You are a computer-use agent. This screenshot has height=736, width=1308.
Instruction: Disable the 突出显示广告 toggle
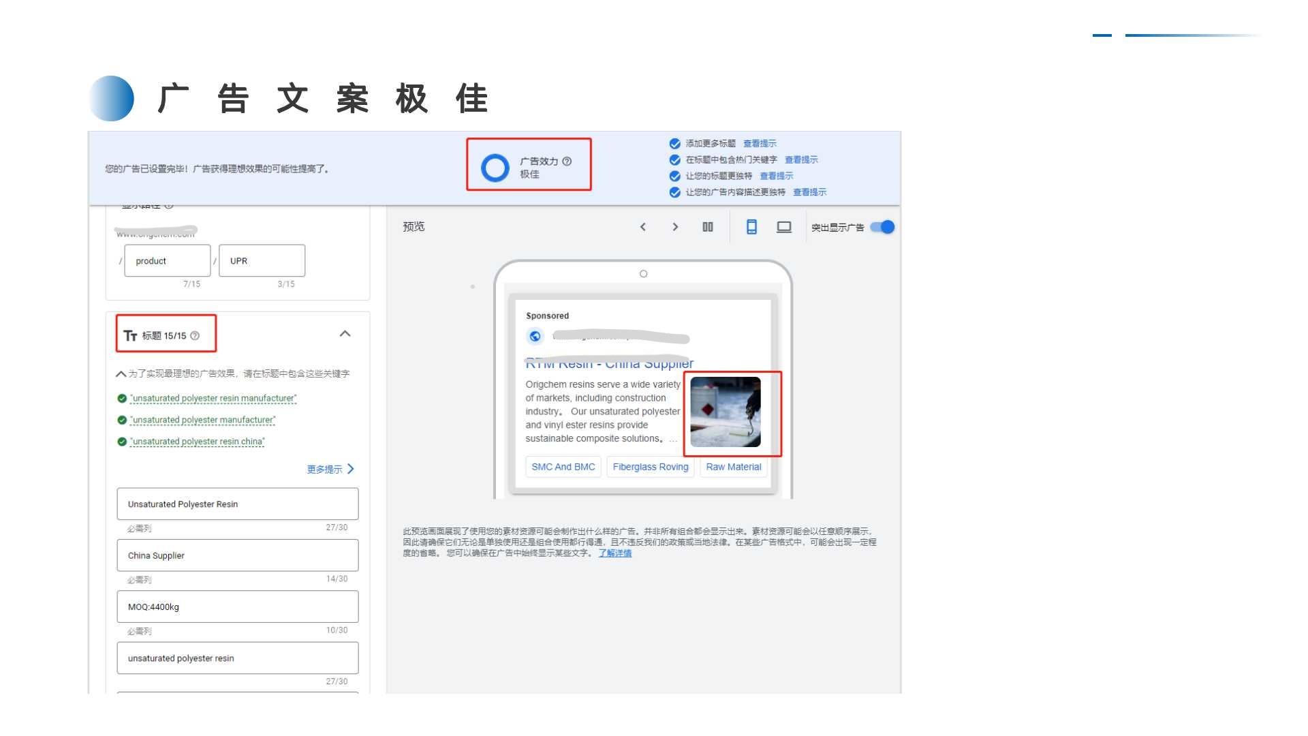pos(882,227)
